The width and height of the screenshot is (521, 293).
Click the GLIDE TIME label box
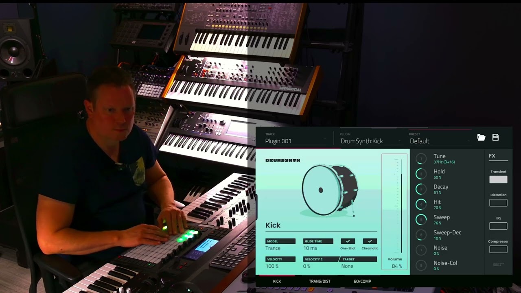318,241
